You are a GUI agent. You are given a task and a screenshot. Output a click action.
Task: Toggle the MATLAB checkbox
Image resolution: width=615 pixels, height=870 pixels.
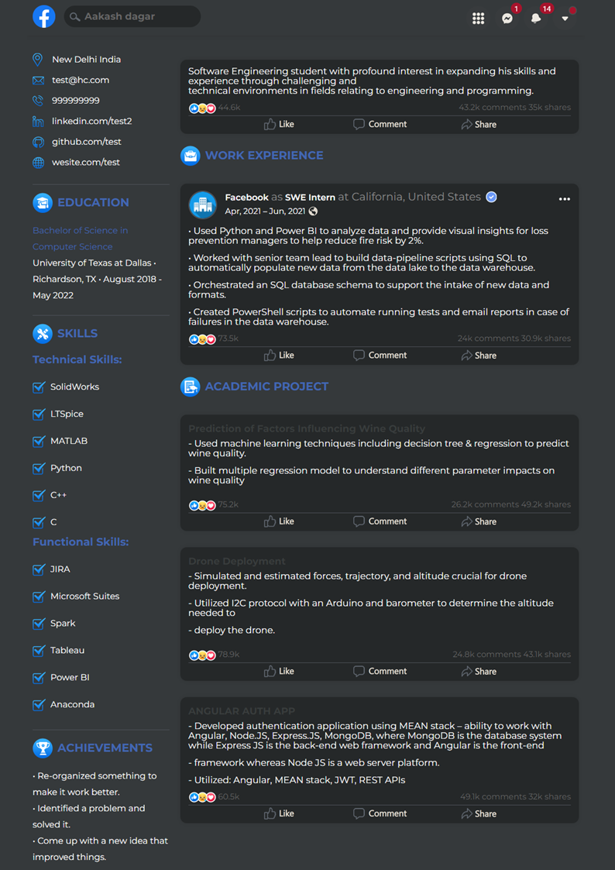tap(39, 441)
